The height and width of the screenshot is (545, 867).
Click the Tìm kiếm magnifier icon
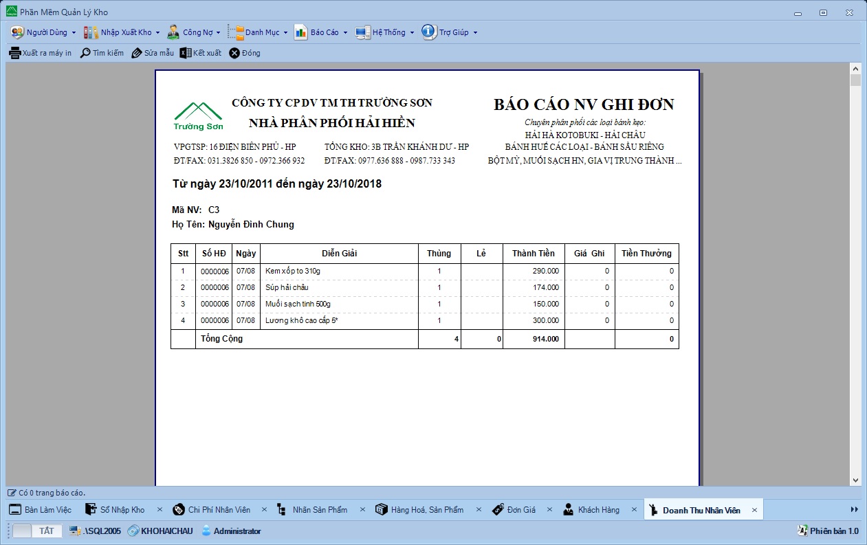tap(85, 53)
